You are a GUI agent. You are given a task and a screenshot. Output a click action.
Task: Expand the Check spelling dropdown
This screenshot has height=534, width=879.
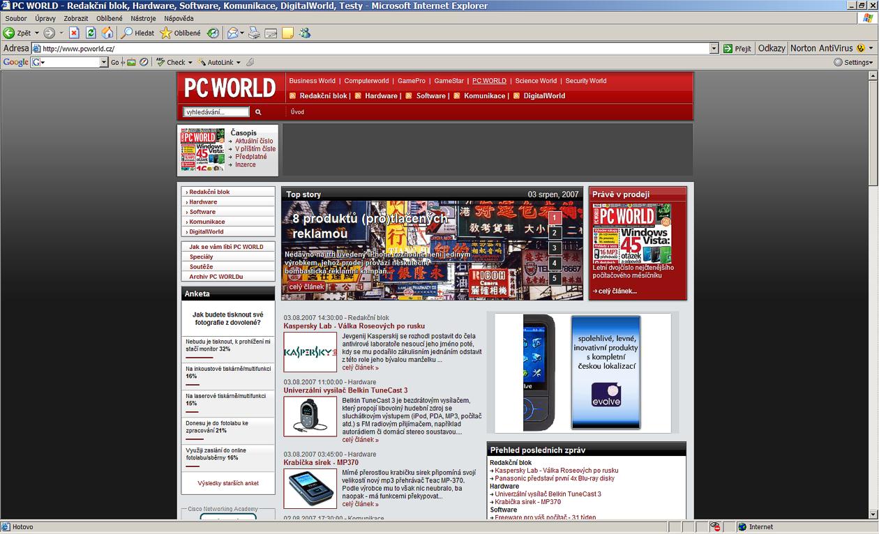[x=190, y=62]
